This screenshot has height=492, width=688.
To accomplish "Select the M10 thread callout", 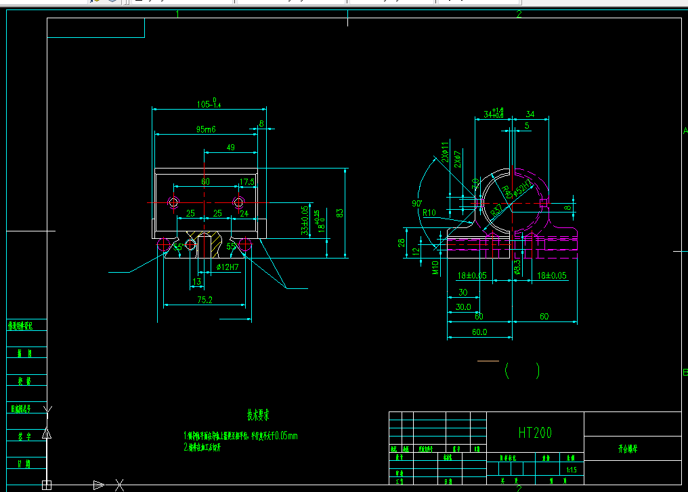I will pos(435,267).
